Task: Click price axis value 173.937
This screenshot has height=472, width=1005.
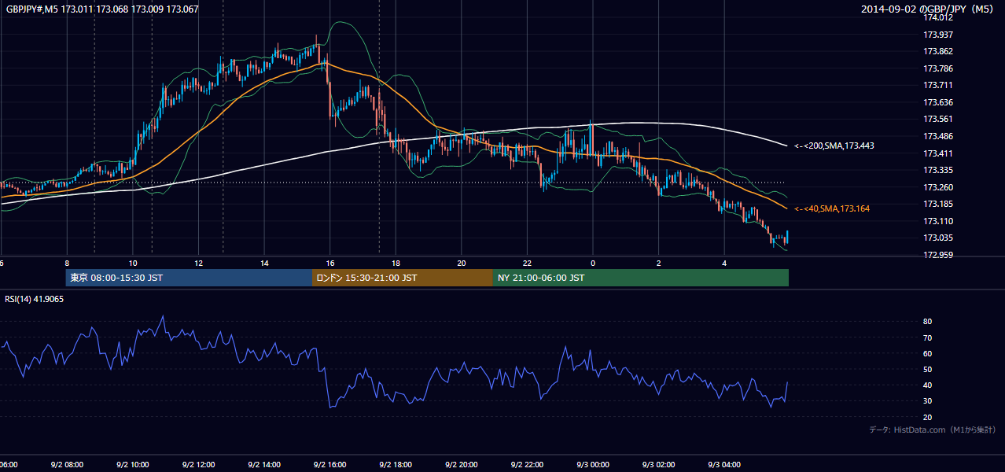Action: pyautogui.click(x=938, y=35)
